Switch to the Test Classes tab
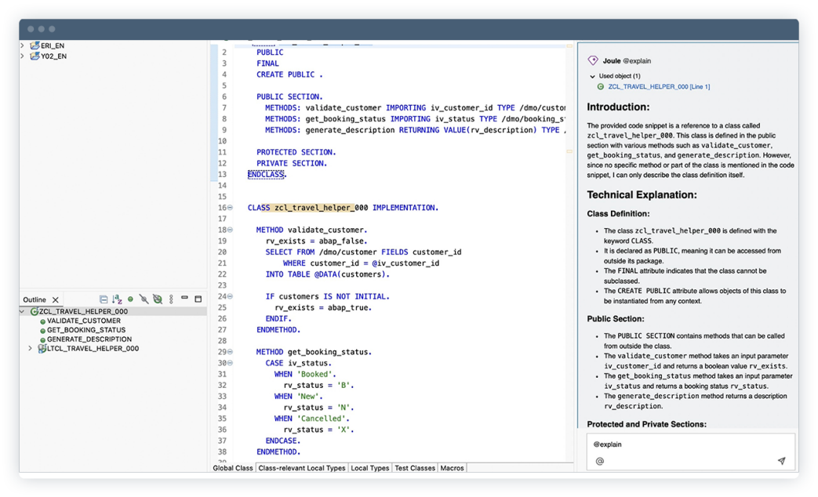818x497 pixels. pyautogui.click(x=415, y=468)
